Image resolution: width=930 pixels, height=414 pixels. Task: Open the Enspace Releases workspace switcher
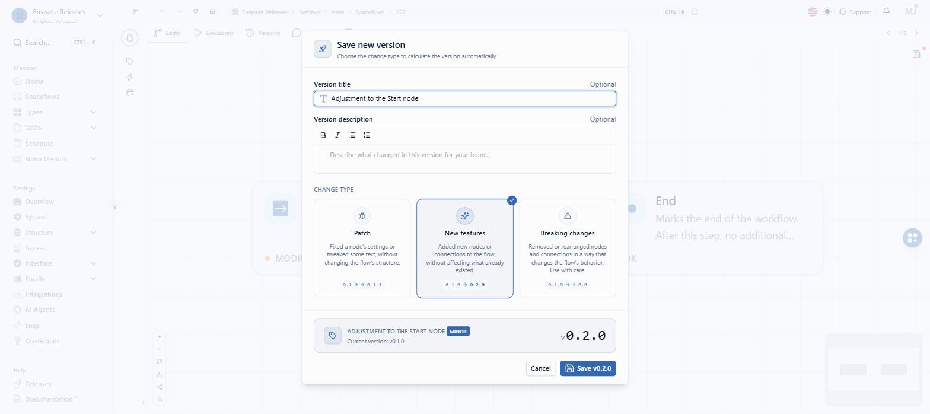tap(57, 15)
